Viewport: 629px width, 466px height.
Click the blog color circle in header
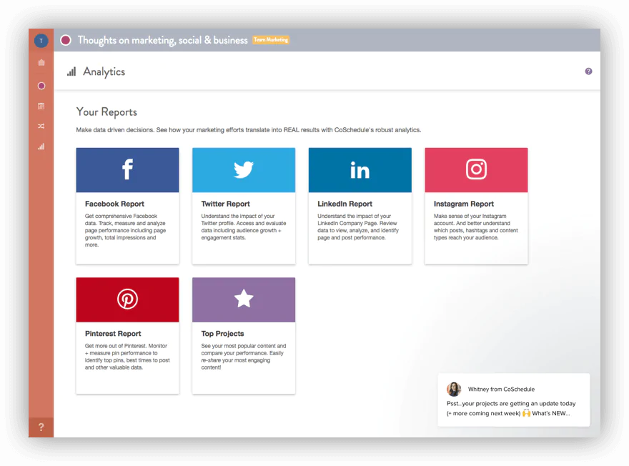click(x=66, y=40)
